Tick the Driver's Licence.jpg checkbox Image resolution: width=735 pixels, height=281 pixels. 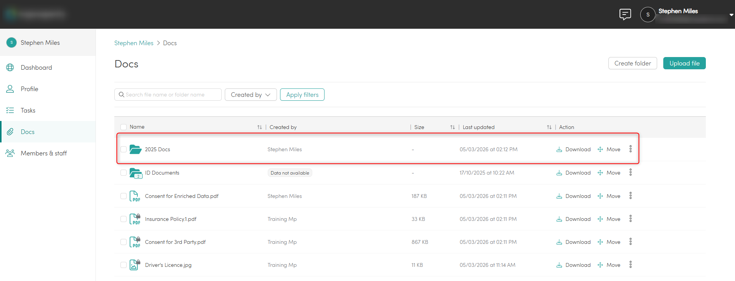point(124,265)
